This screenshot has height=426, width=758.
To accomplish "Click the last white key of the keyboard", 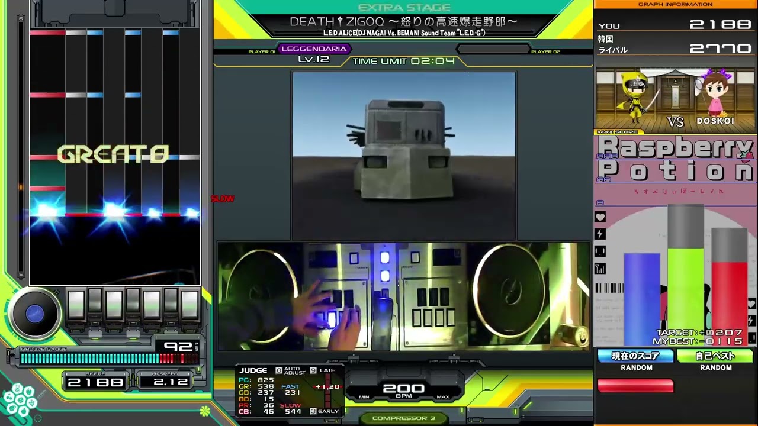I will pos(189,304).
